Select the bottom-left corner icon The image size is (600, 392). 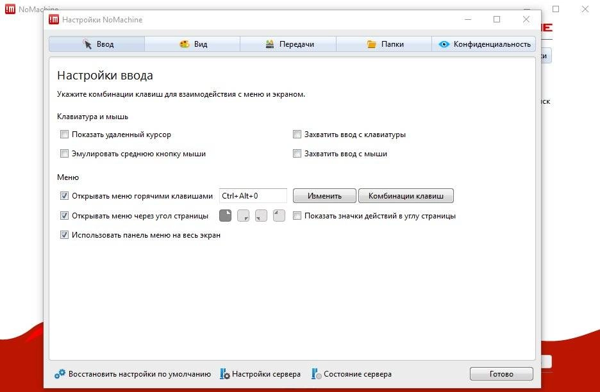pos(261,216)
